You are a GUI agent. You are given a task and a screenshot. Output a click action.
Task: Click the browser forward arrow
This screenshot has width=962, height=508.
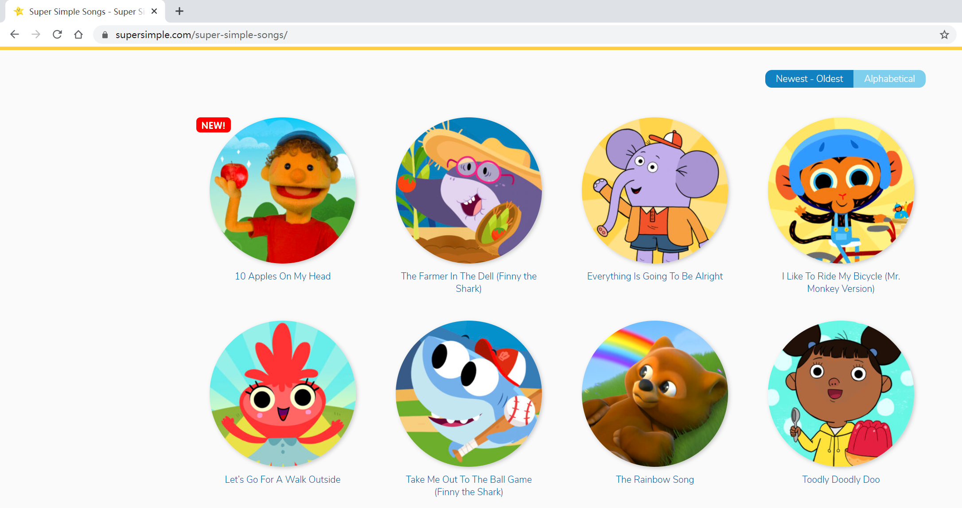(36, 35)
